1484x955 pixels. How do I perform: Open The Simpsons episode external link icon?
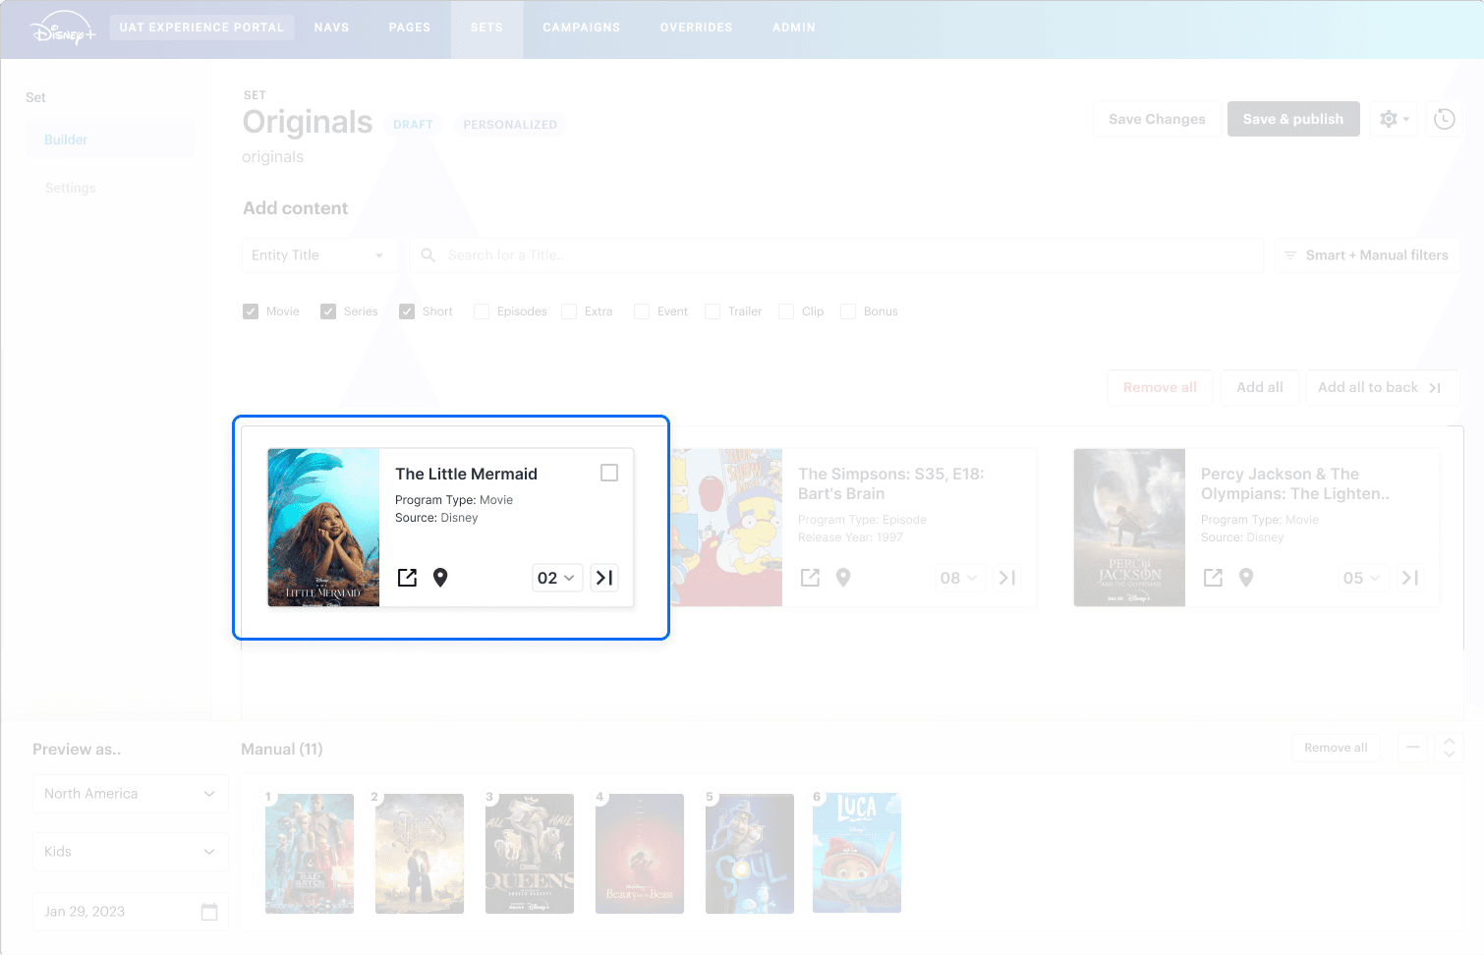810,578
